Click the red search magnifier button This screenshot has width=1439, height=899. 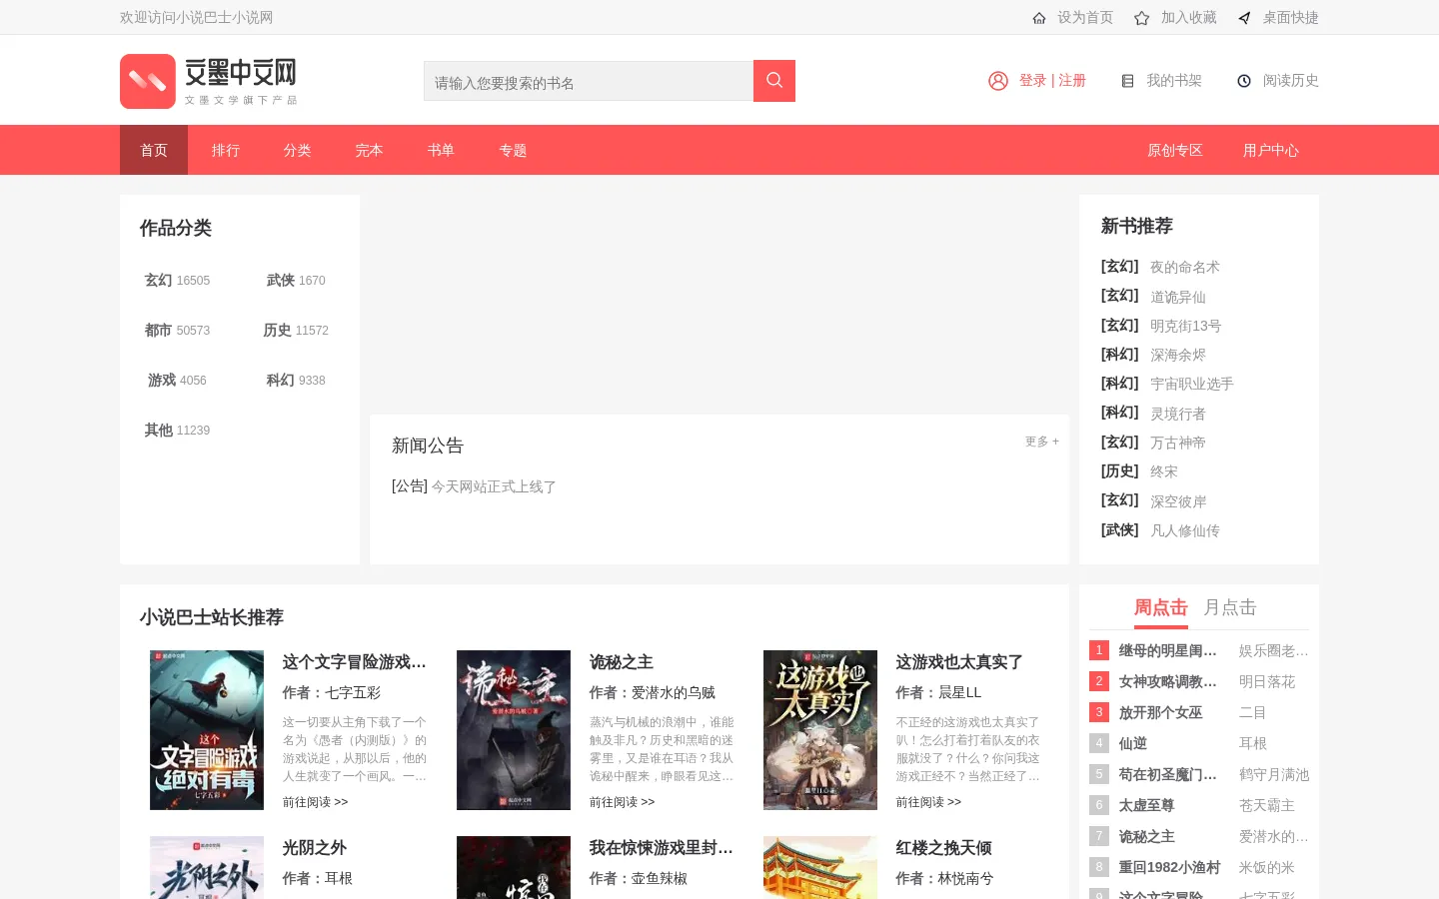click(774, 81)
